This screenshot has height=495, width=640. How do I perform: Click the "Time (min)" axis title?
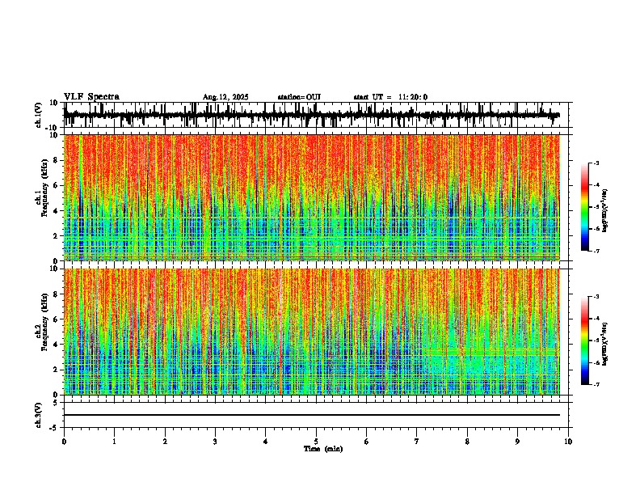point(323,449)
